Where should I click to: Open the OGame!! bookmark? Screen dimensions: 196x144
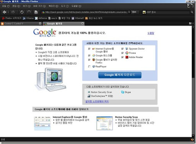click(78, 18)
